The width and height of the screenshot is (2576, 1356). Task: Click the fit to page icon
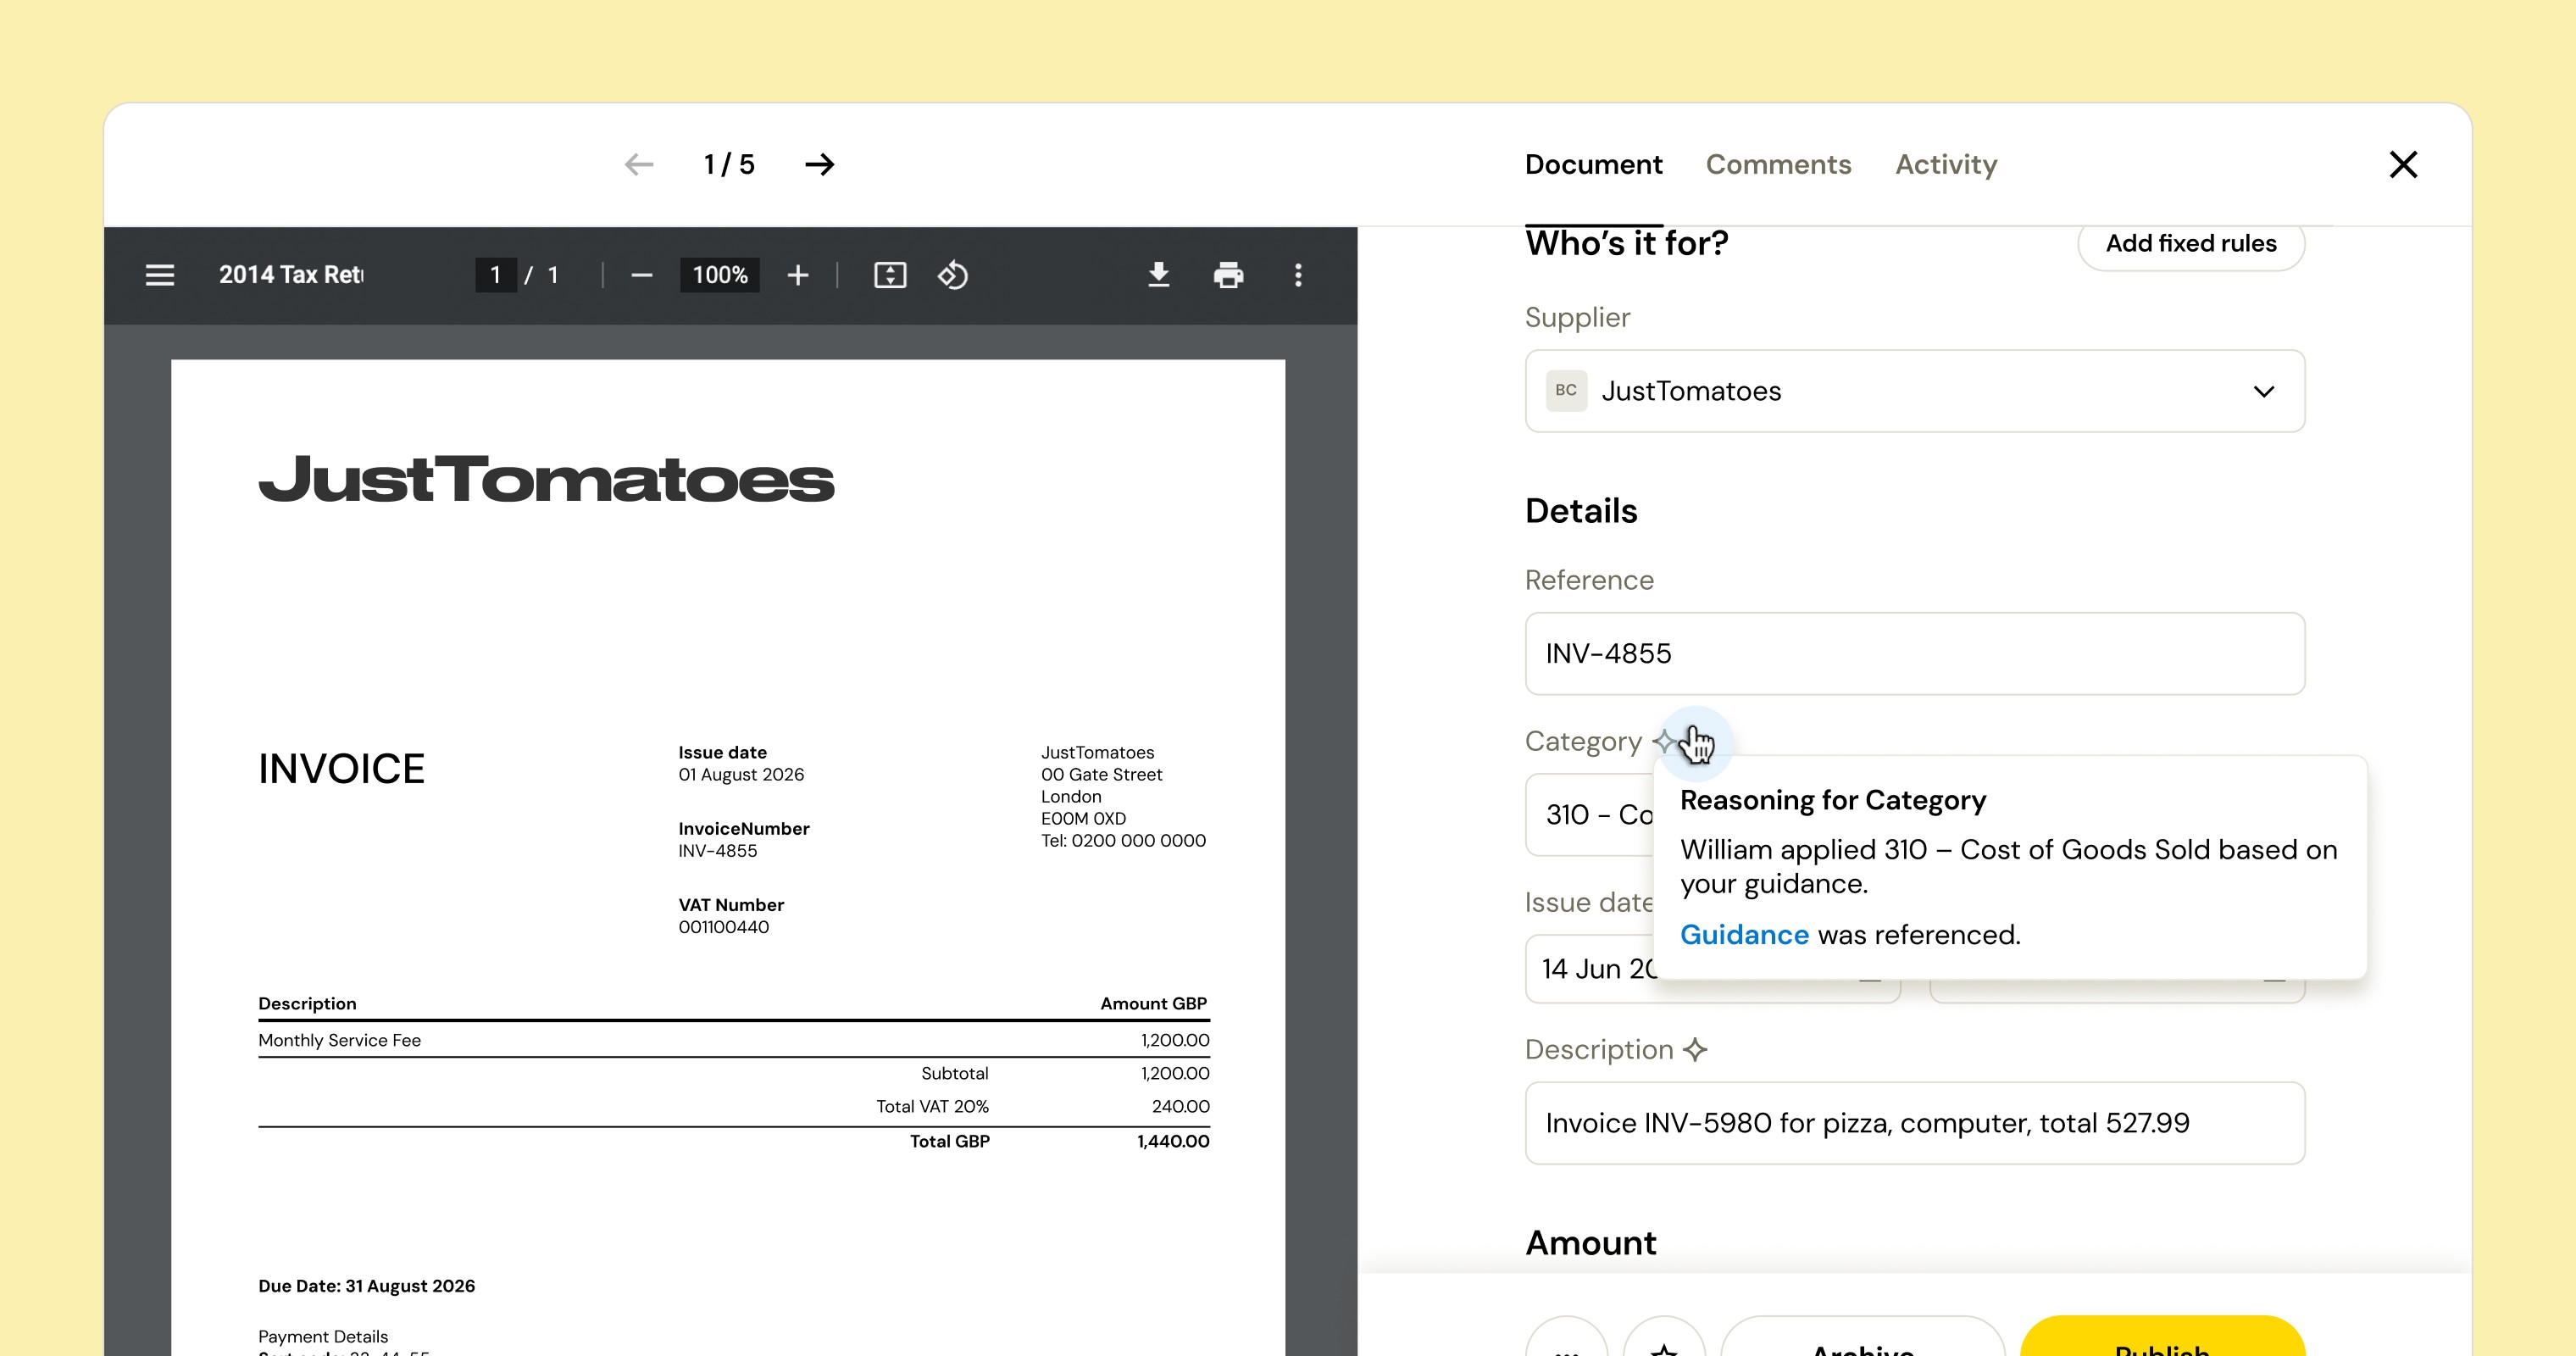tap(890, 275)
